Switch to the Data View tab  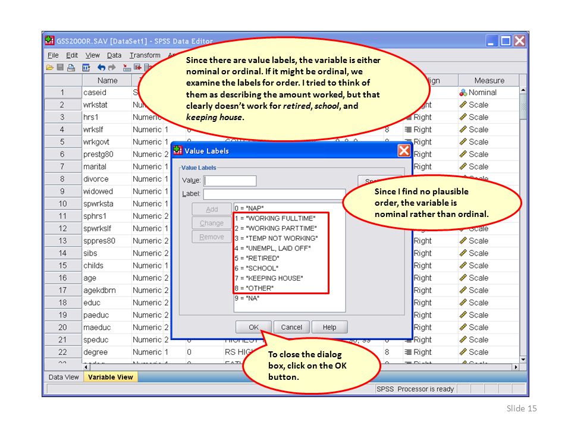64,377
